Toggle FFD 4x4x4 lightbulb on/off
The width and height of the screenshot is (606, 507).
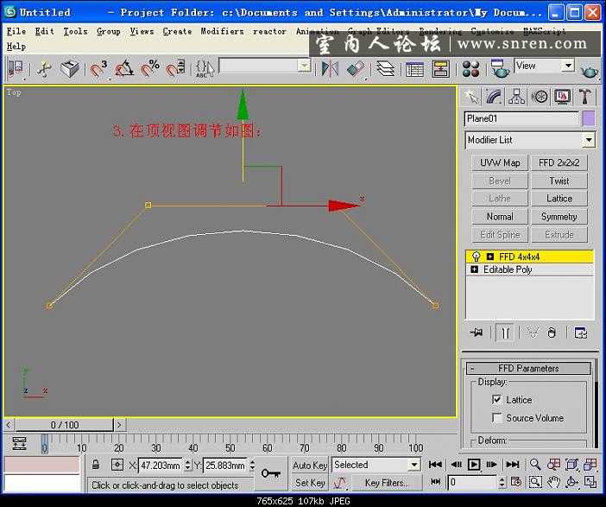point(477,257)
